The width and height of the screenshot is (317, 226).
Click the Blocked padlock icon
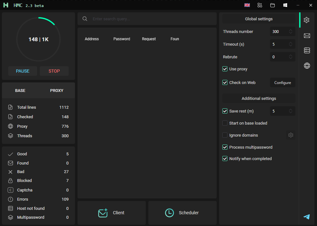(10, 181)
